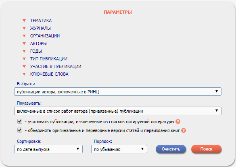The image size is (236, 167).
Task: Open the ТЕМАТИКА section label
Action: 41,21
